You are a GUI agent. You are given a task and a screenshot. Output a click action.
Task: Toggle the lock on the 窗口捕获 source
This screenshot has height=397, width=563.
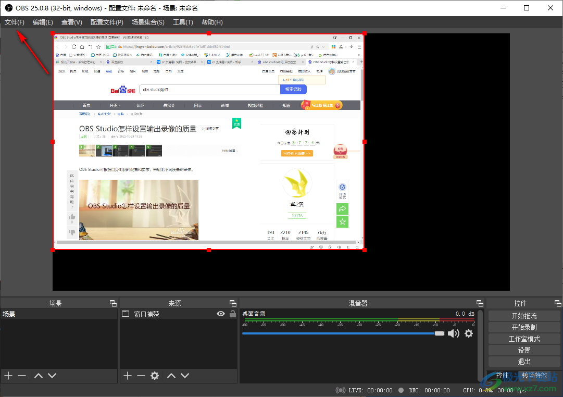233,314
